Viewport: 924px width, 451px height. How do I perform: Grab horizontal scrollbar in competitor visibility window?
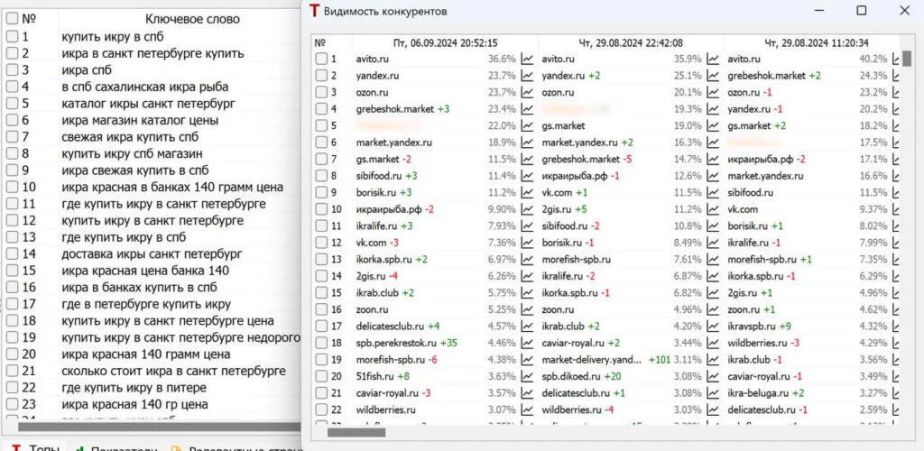click(356, 433)
